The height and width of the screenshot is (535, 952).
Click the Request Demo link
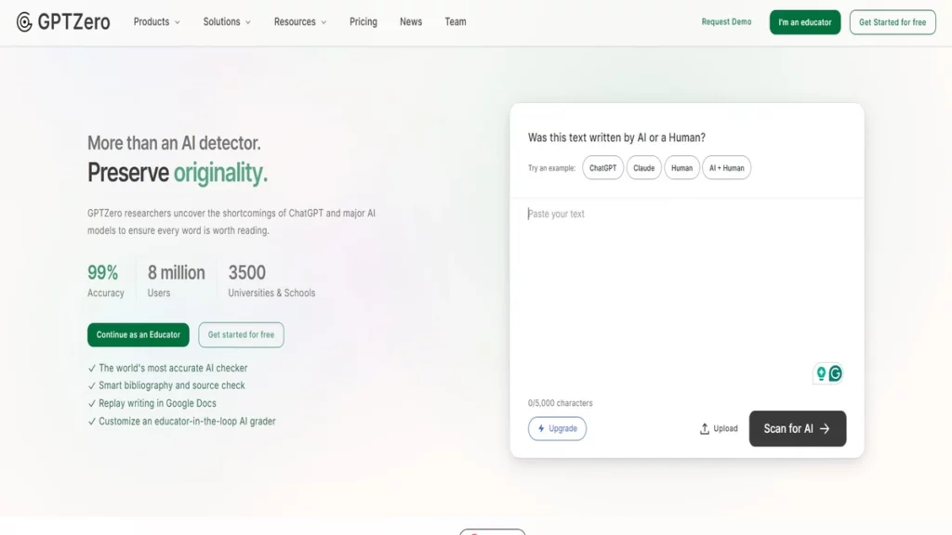click(x=726, y=21)
